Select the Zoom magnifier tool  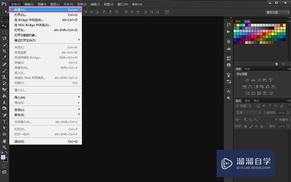point(4,147)
